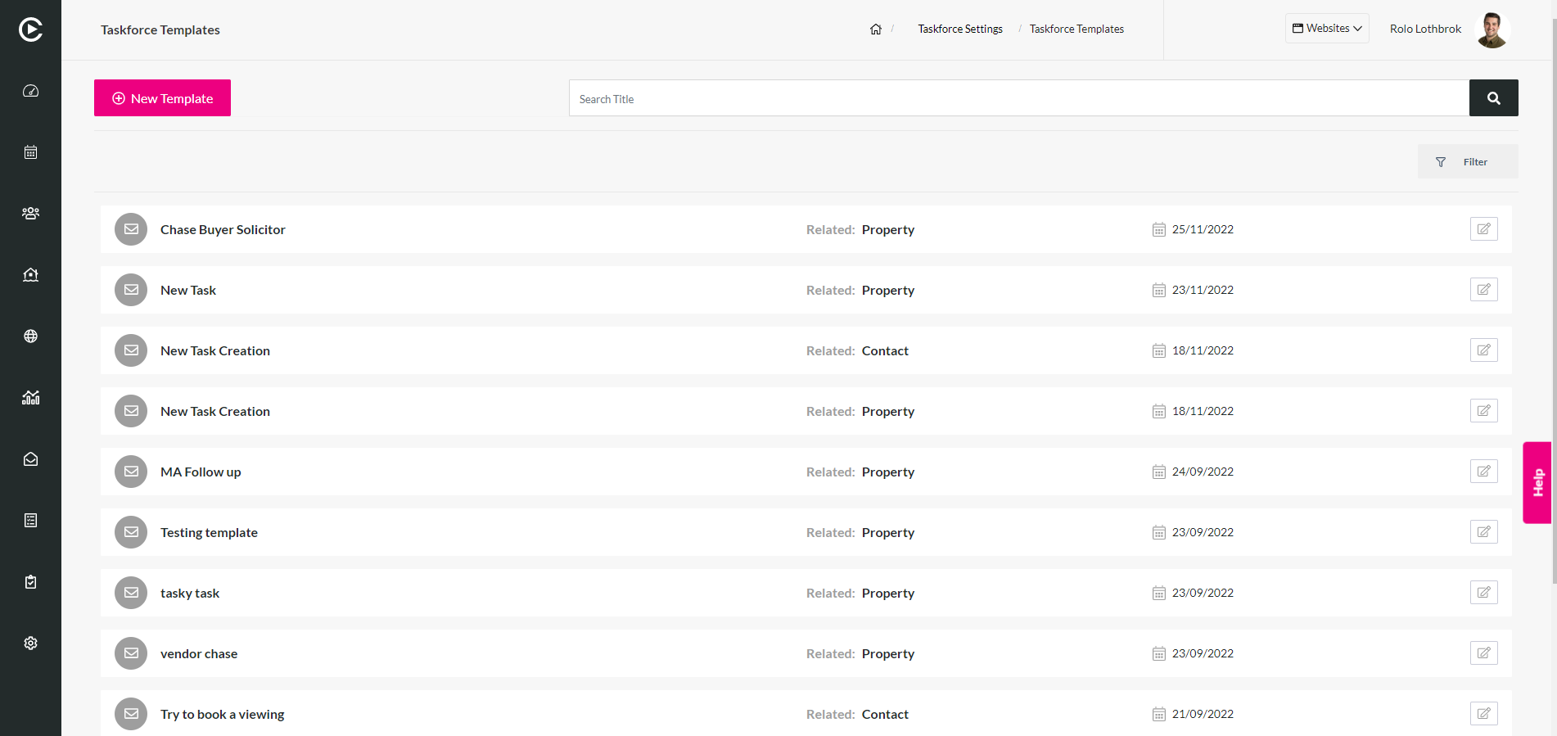Select the Testing template title
The height and width of the screenshot is (736, 1557).
(209, 533)
